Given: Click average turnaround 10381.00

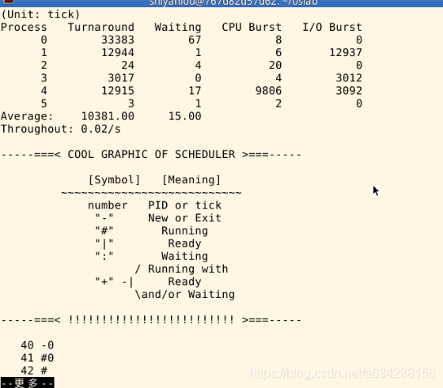Looking at the screenshot, I should (x=108, y=116).
